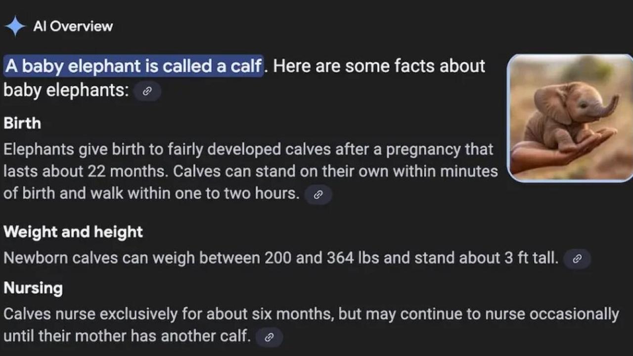The image size is (633, 356).
Task: Click highlighted 'A baby elephant is called a calf'
Action: (134, 66)
